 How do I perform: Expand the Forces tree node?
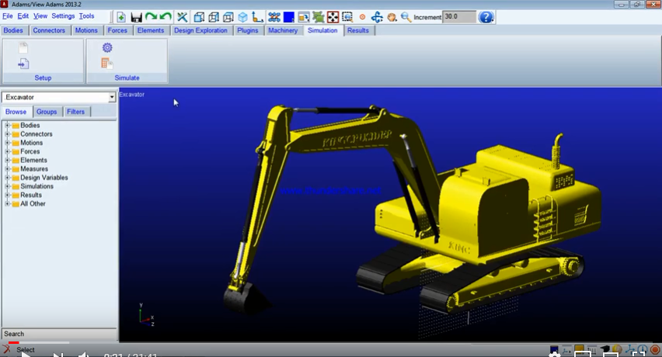click(7, 151)
